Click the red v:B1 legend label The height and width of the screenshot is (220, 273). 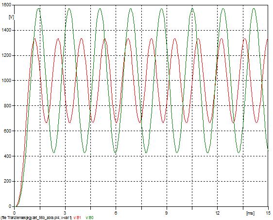click(77, 218)
